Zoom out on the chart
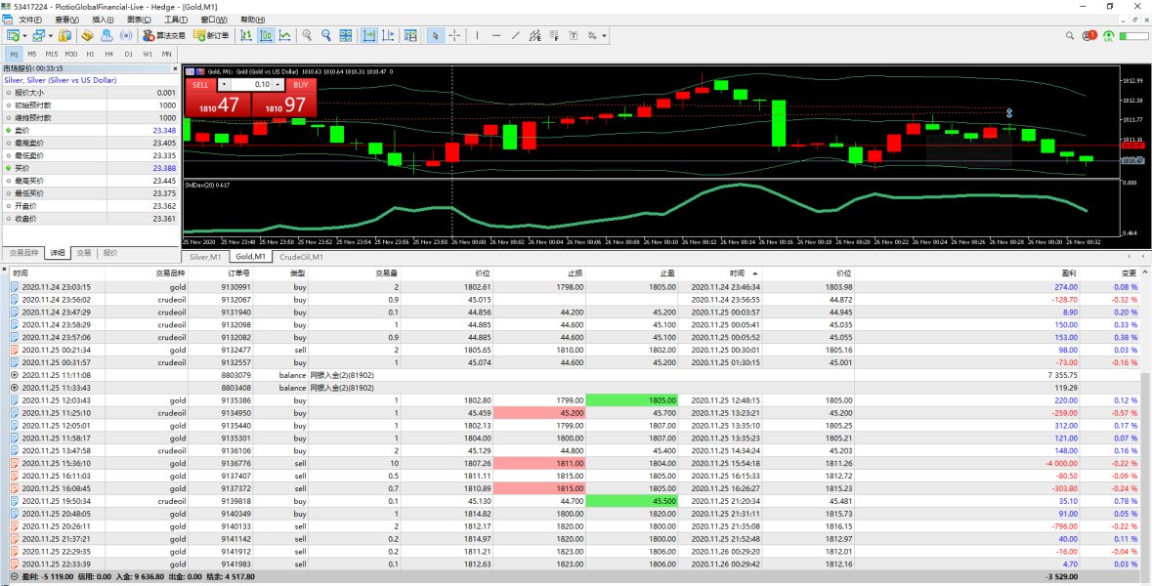This screenshot has height=586, width=1152. (326, 35)
